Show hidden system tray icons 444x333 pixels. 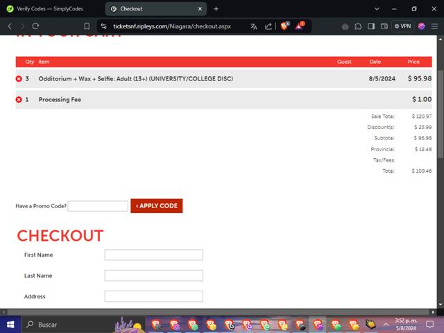pyautogui.click(x=386, y=325)
